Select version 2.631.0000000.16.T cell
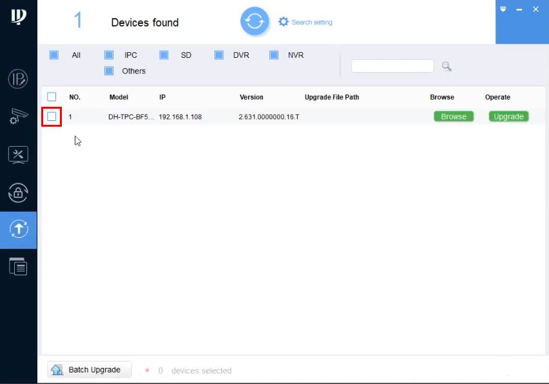549x384 pixels. pyautogui.click(x=269, y=116)
